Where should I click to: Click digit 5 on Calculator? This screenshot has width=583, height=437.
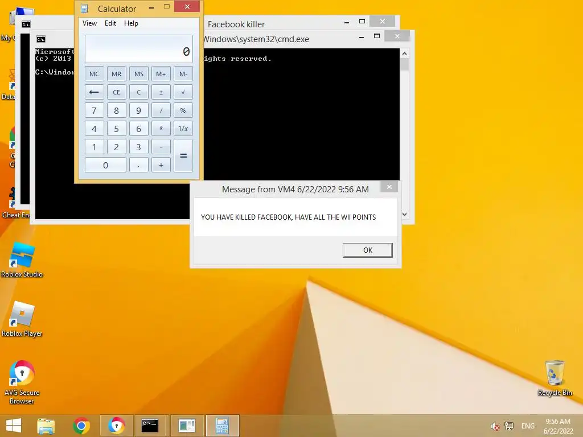(x=116, y=129)
